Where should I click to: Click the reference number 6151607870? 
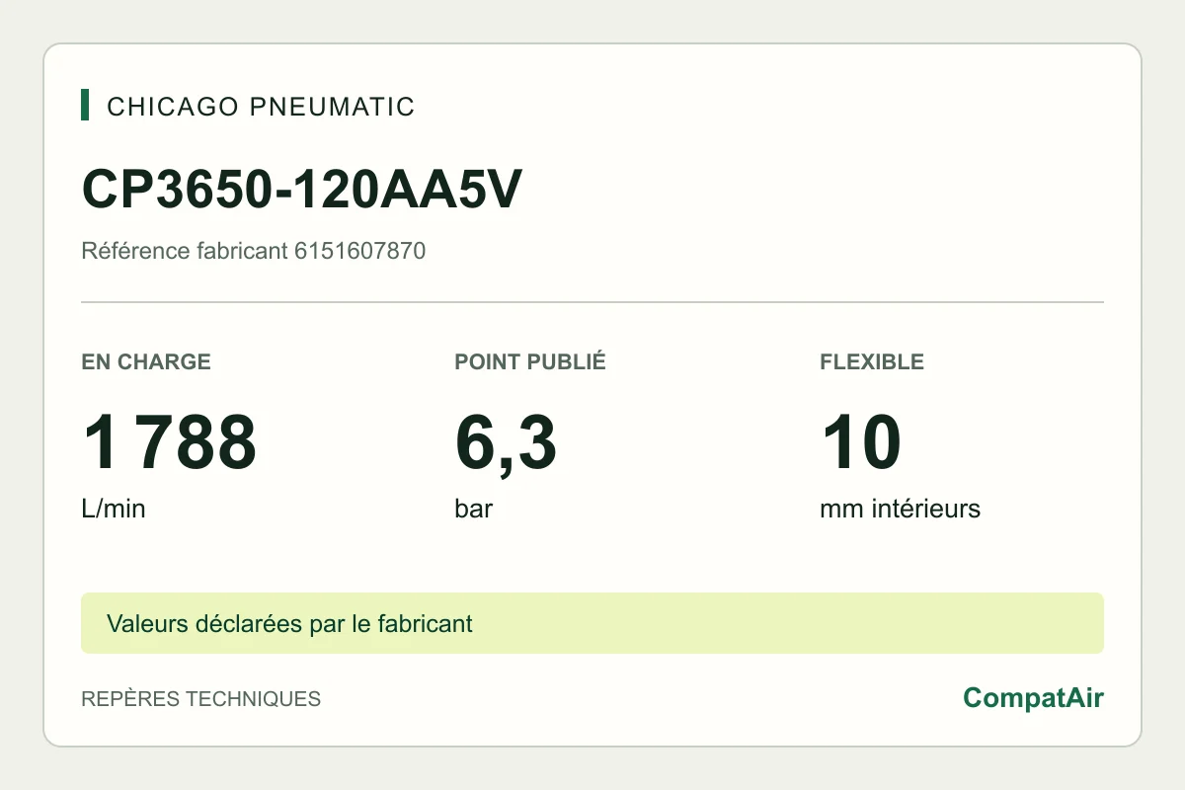pos(360,251)
